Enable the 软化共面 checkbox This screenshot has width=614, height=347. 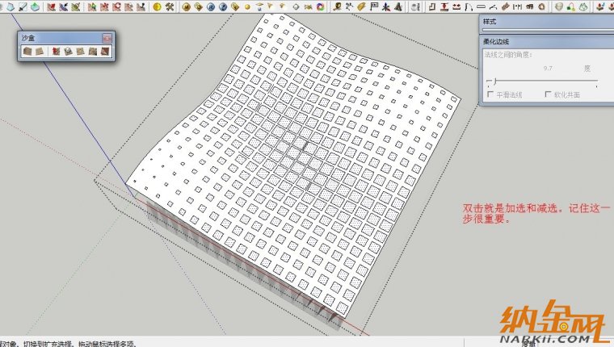[549, 94]
